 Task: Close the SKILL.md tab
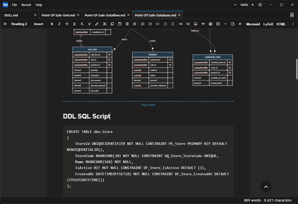click(35, 15)
